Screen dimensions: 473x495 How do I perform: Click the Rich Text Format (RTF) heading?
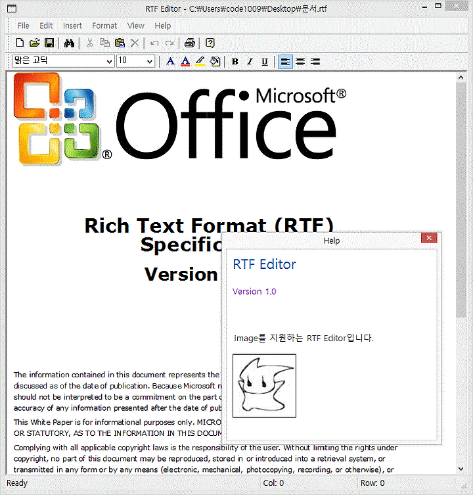(x=209, y=225)
